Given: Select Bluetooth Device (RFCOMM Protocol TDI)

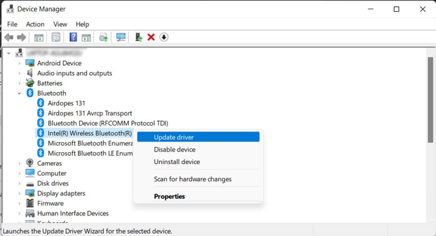Looking at the screenshot, I should (108, 123).
